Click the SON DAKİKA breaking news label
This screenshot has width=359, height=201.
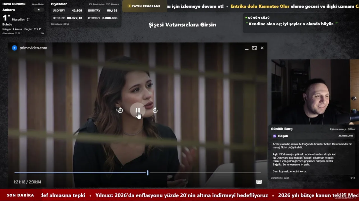click(x=20, y=195)
